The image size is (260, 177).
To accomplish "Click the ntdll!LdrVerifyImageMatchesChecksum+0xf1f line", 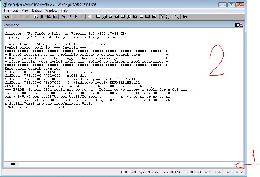I will pos(50,104).
